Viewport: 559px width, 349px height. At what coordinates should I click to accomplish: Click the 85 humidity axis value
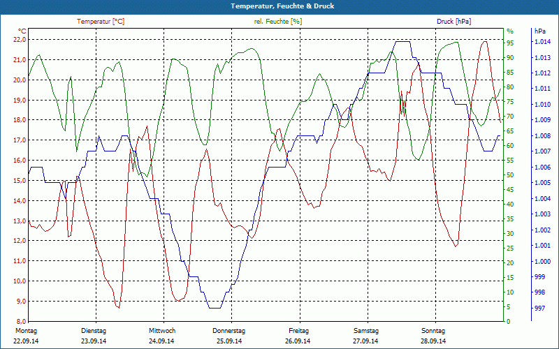510,73
